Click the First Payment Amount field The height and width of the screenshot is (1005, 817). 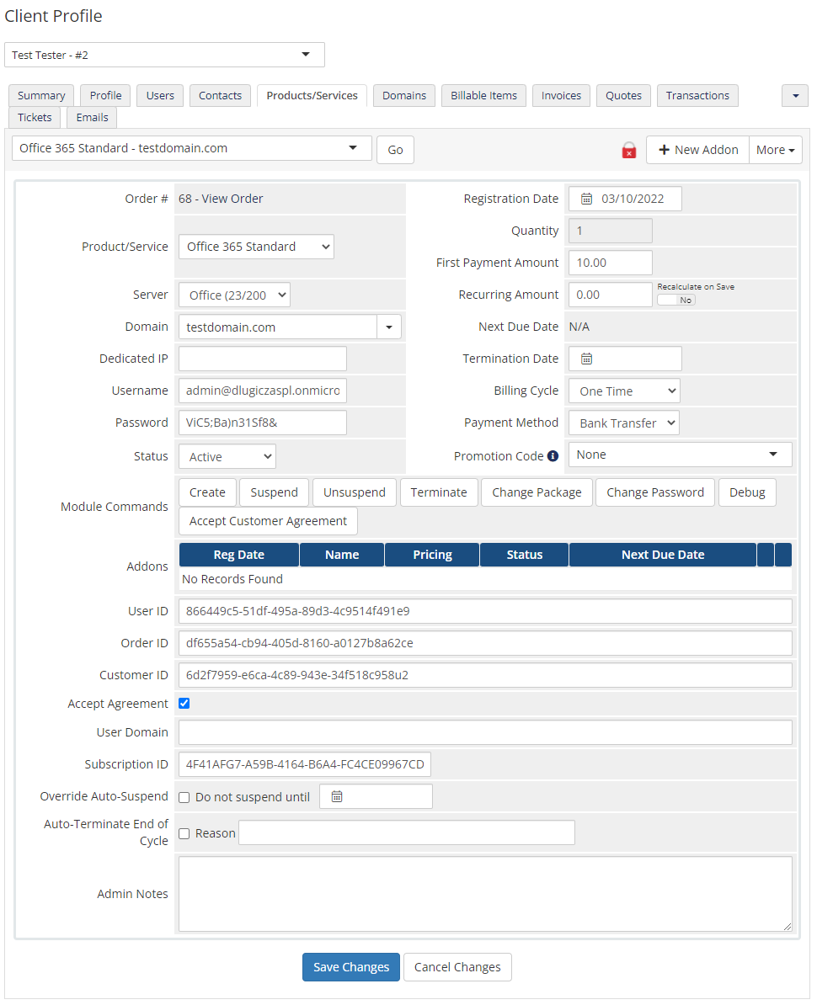click(611, 263)
